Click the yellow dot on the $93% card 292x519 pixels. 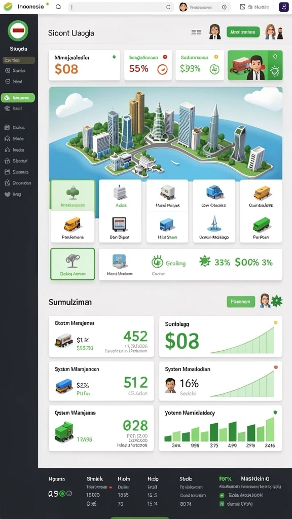click(216, 57)
